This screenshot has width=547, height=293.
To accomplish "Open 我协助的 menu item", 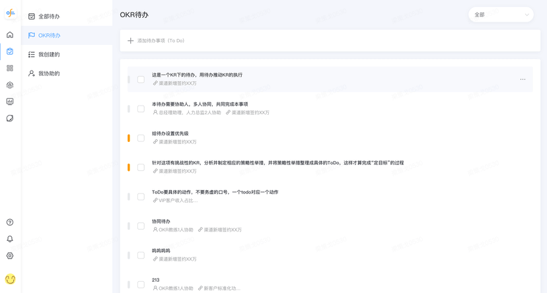I will [67, 73].
